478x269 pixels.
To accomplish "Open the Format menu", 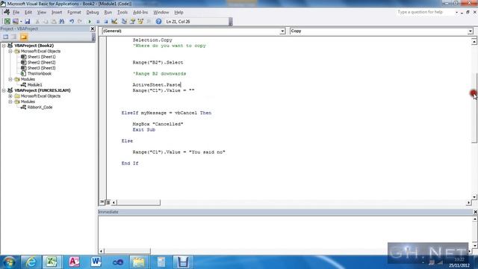I will [74, 12].
